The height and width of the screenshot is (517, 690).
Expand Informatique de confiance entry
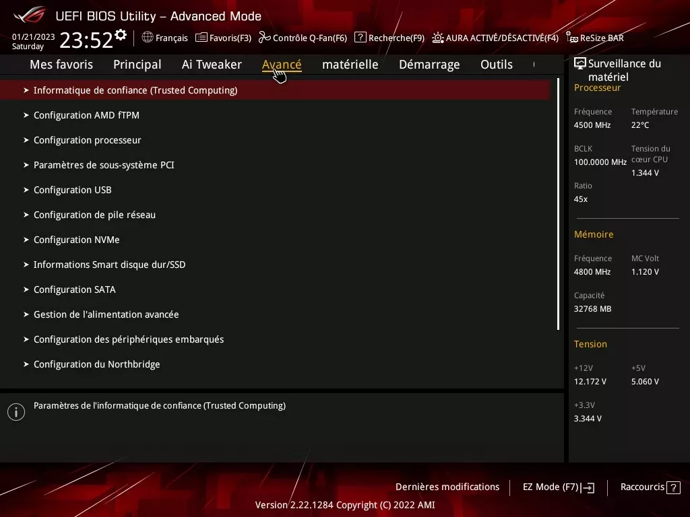coord(135,90)
